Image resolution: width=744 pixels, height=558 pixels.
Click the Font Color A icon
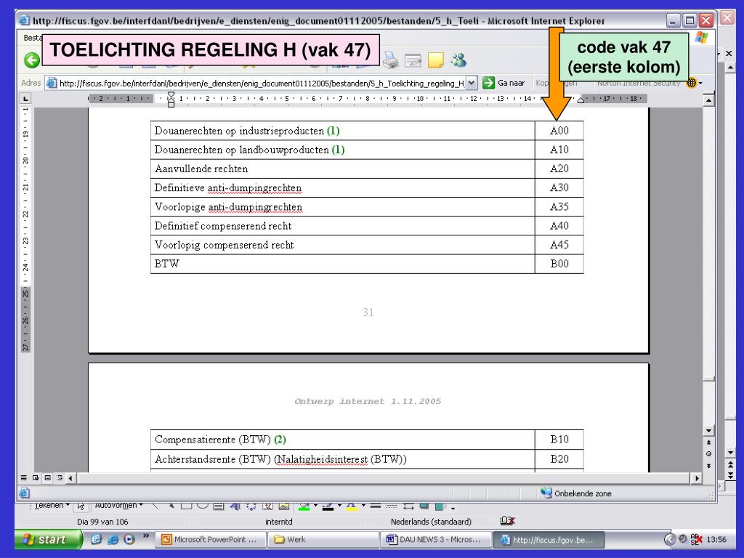tap(351, 506)
